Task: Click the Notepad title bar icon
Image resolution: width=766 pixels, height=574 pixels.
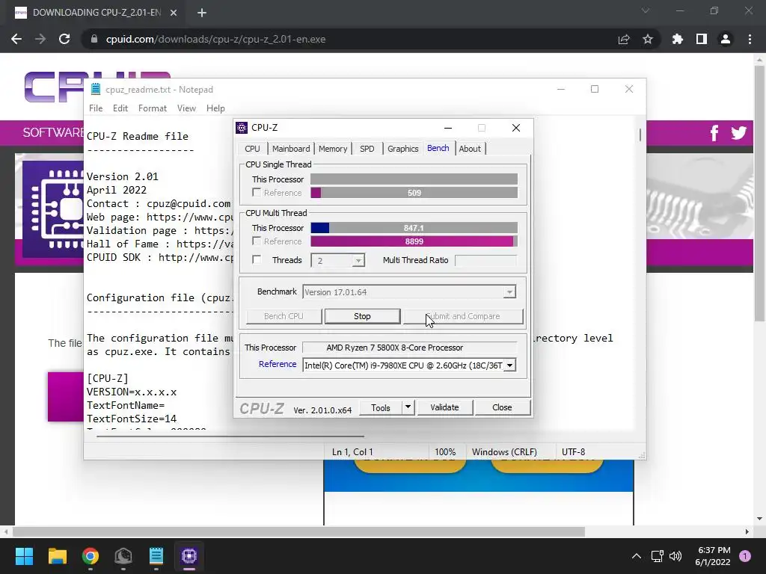Action: click(96, 90)
